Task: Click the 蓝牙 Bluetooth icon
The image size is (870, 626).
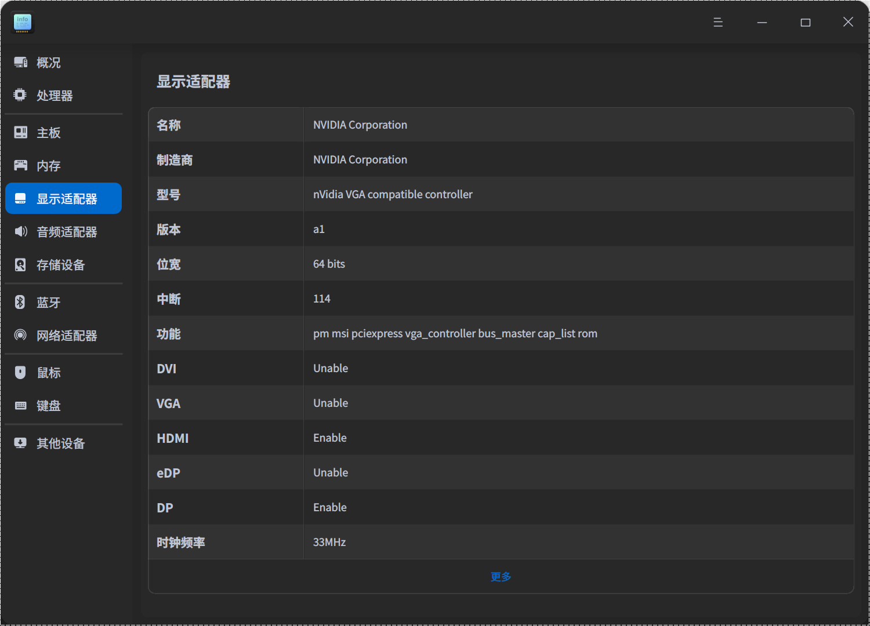Action: pos(20,302)
